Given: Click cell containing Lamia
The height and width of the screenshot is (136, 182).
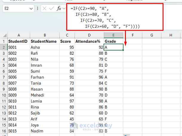Looking at the screenshot, I should pyautogui.click(x=45, y=101).
